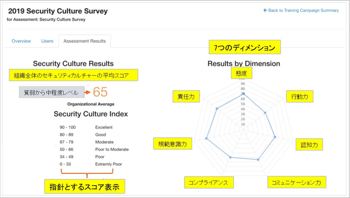Screen dimensions: 350x198
Task: Follow the Back to Training Campaign Summary link
Action: [x=301, y=10]
